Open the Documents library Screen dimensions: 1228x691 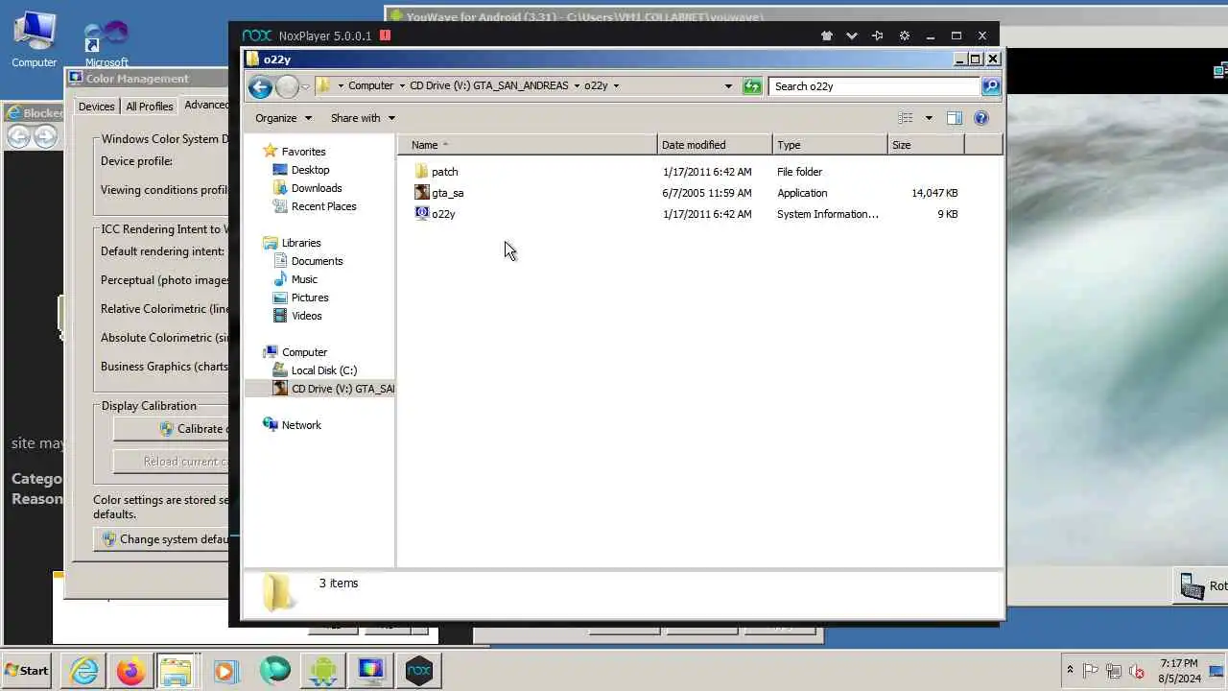(317, 261)
